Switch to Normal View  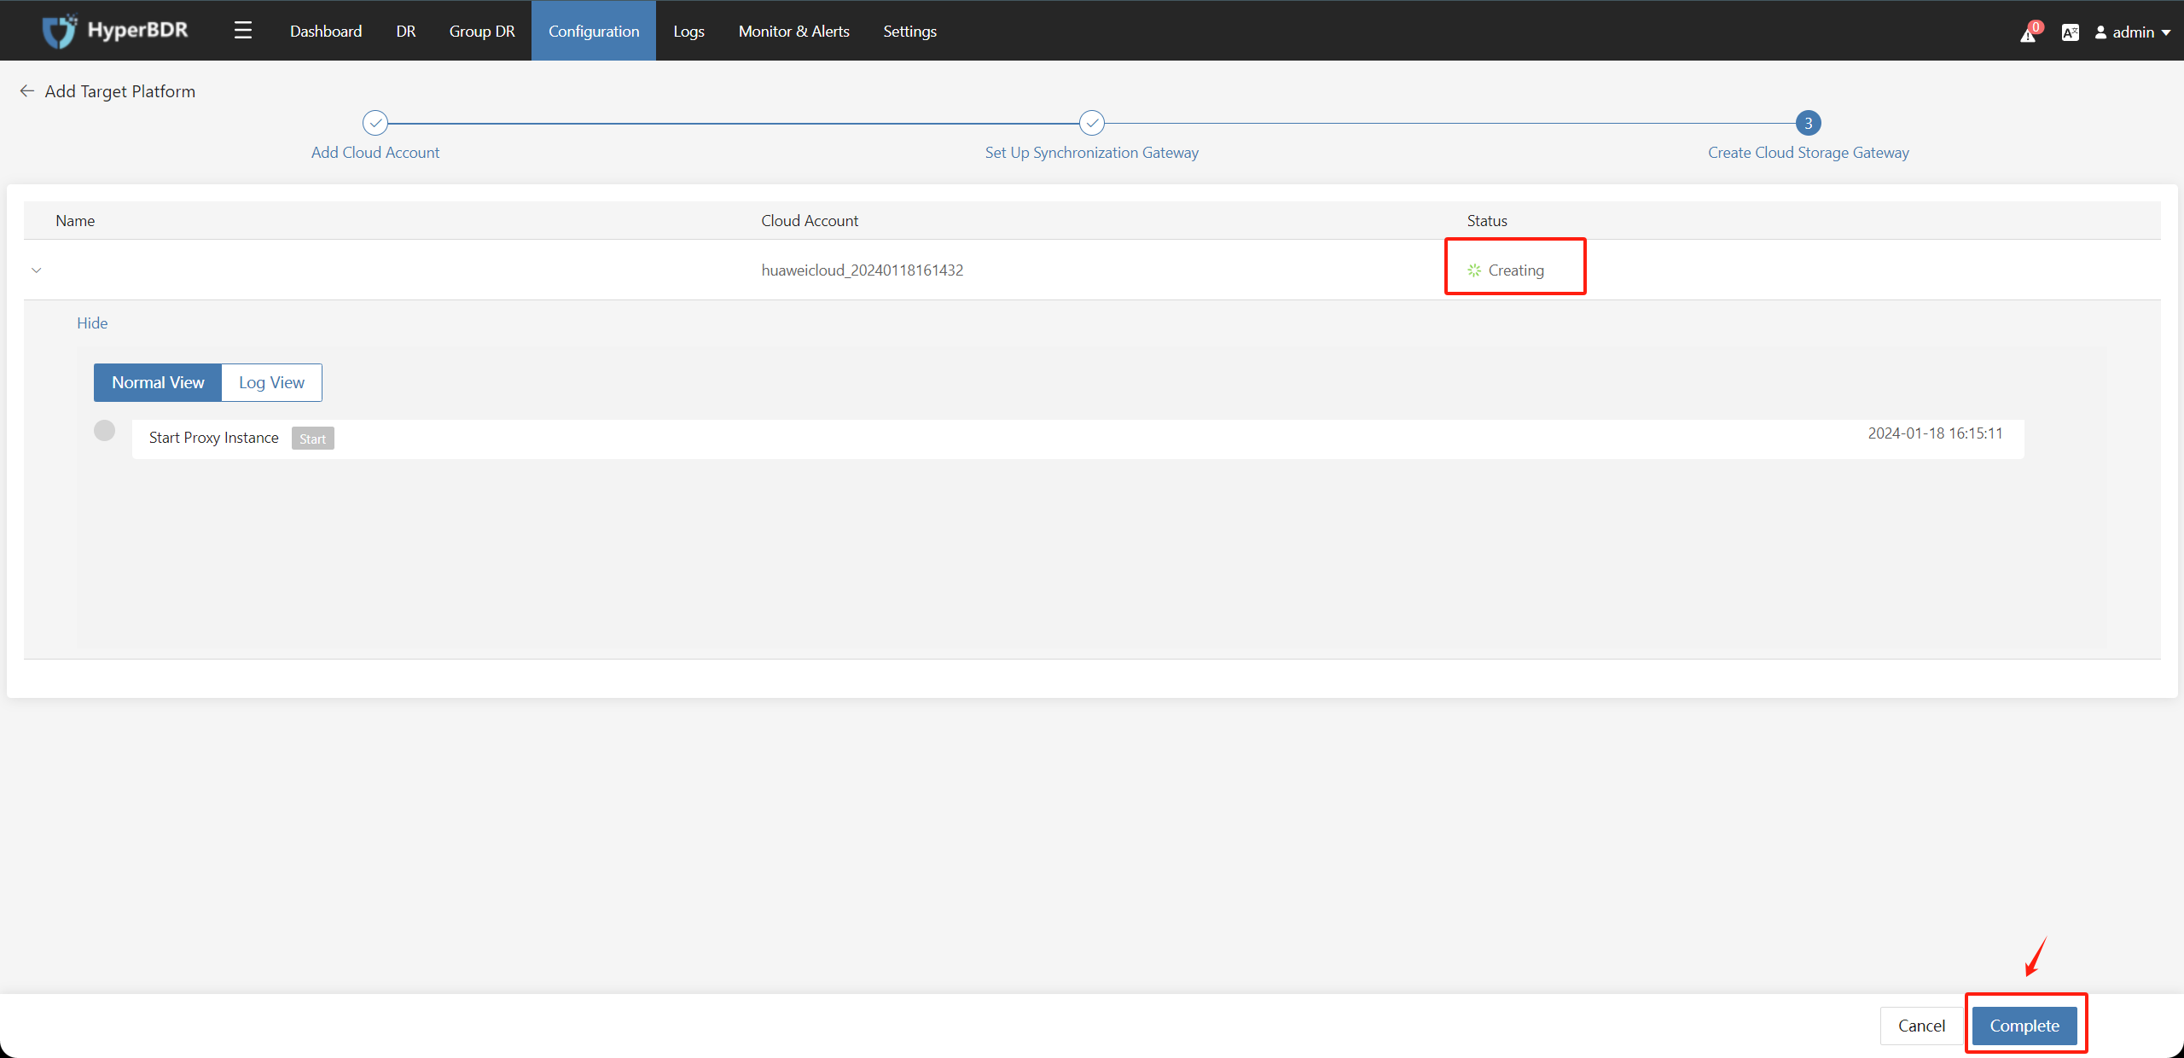click(158, 382)
